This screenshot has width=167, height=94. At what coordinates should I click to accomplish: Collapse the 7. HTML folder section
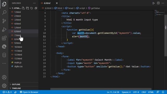15,8
